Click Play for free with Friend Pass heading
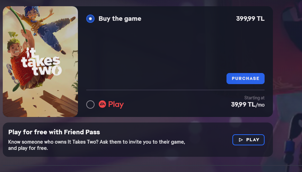Viewport: 302px width, 172px height. tap(54, 132)
